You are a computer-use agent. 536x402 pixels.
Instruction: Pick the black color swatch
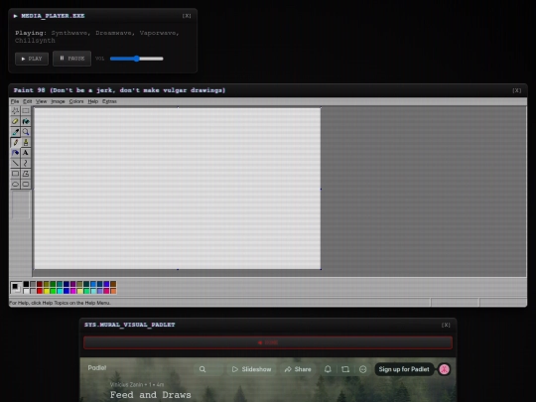point(26,285)
